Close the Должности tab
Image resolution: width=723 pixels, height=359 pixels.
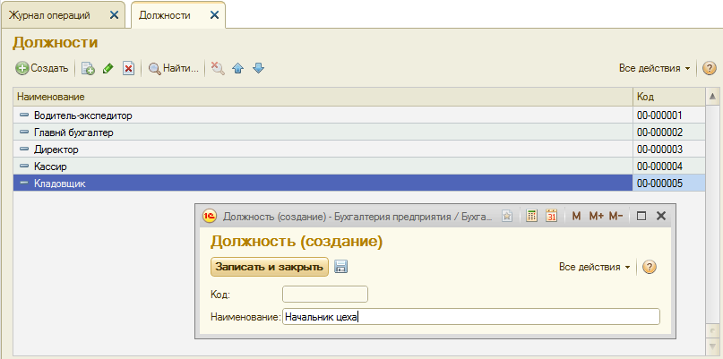(213, 14)
